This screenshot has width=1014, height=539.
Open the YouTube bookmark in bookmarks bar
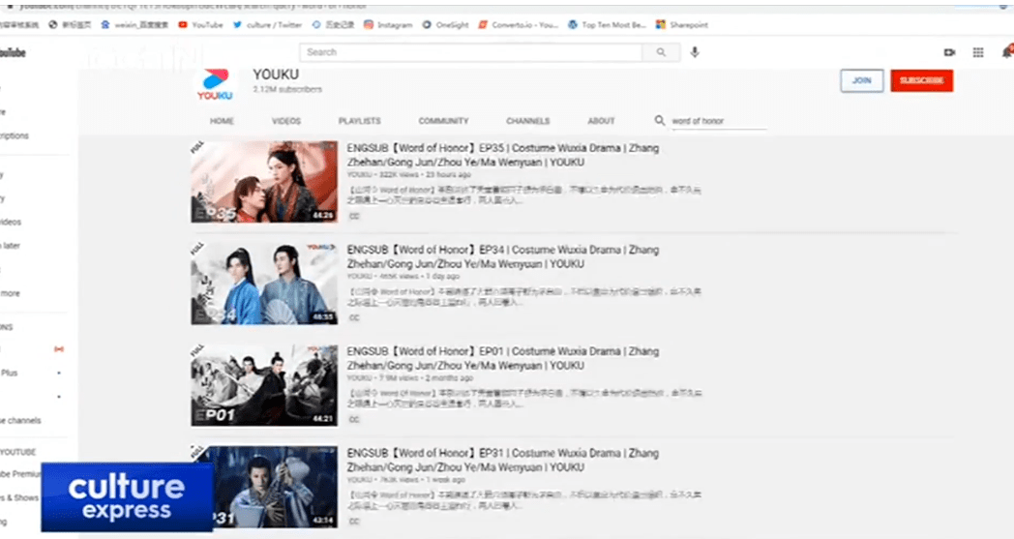[x=200, y=24]
